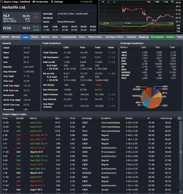Sort trades by Exchange column header
183x194 pixels.
87,118
